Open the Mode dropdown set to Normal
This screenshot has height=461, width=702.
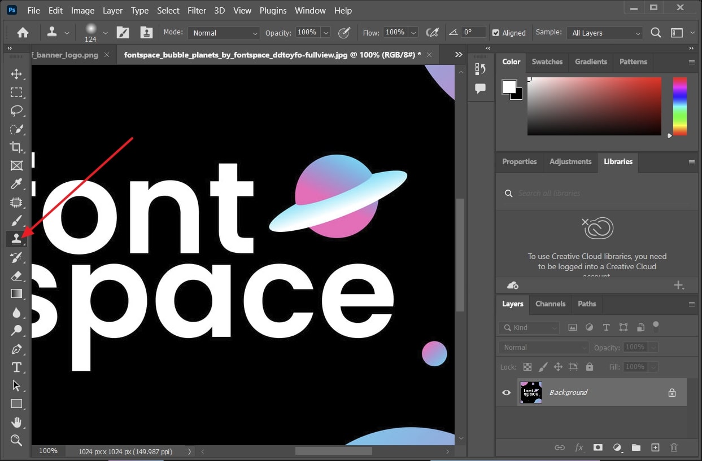tap(224, 33)
